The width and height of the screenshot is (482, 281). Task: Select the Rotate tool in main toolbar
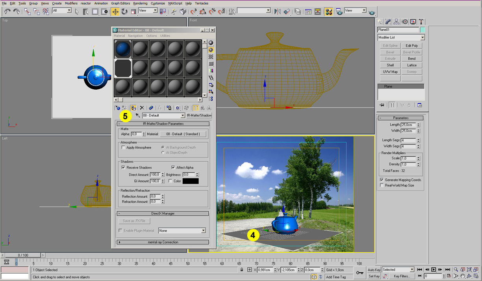(124, 12)
